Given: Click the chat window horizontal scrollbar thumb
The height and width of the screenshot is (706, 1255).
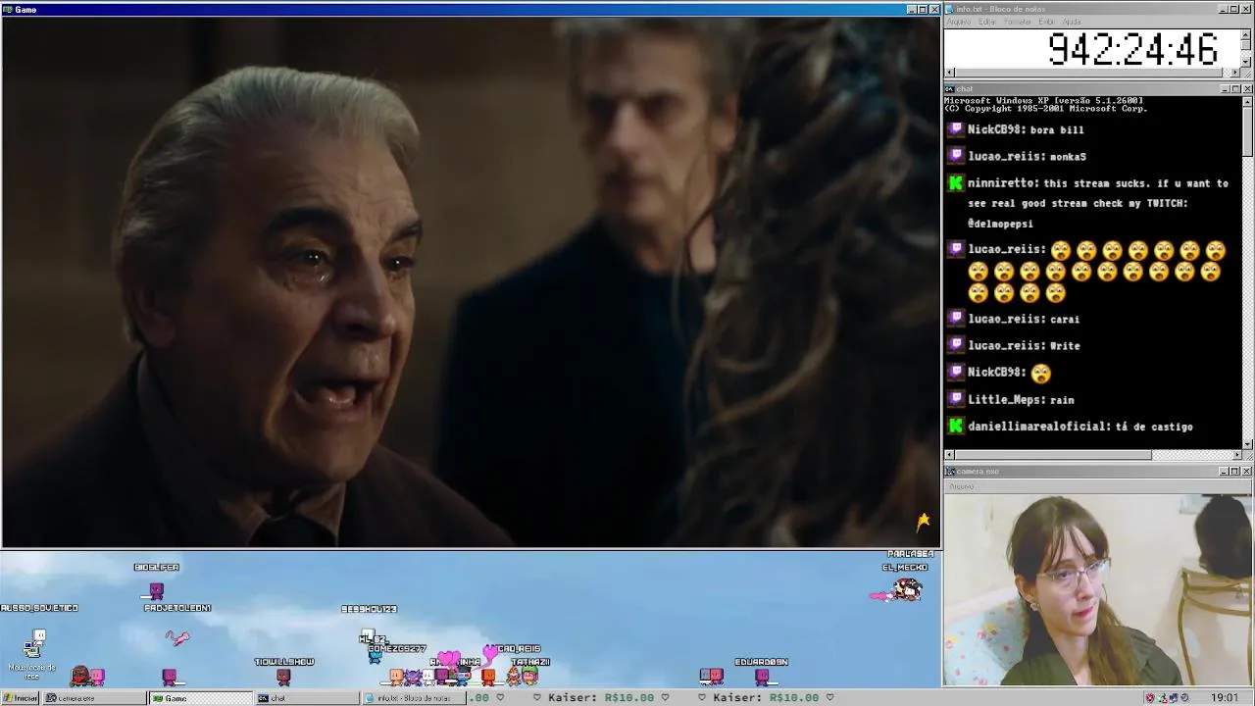Looking at the screenshot, I should tap(1053, 455).
